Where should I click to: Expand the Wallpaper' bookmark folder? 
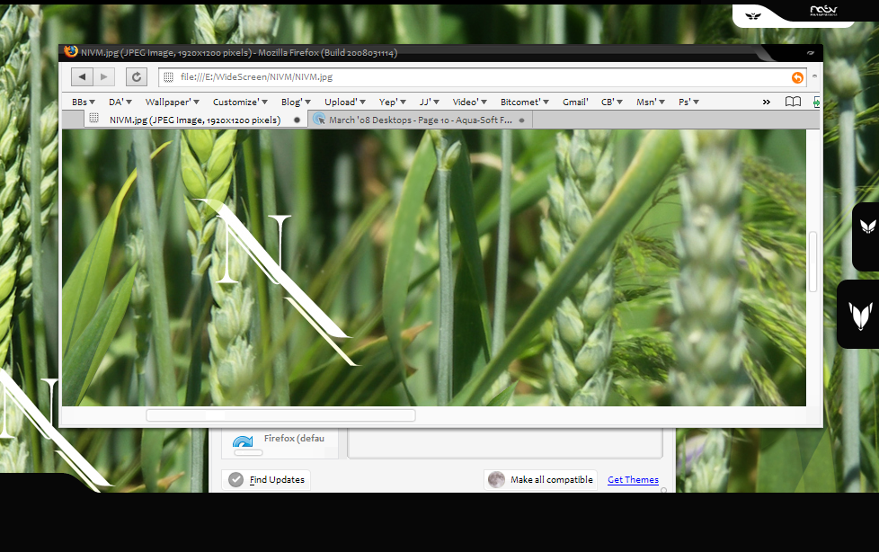(172, 102)
